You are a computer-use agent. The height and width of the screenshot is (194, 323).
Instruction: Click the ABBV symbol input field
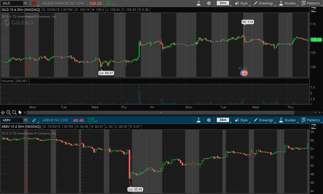[x=12, y=120]
